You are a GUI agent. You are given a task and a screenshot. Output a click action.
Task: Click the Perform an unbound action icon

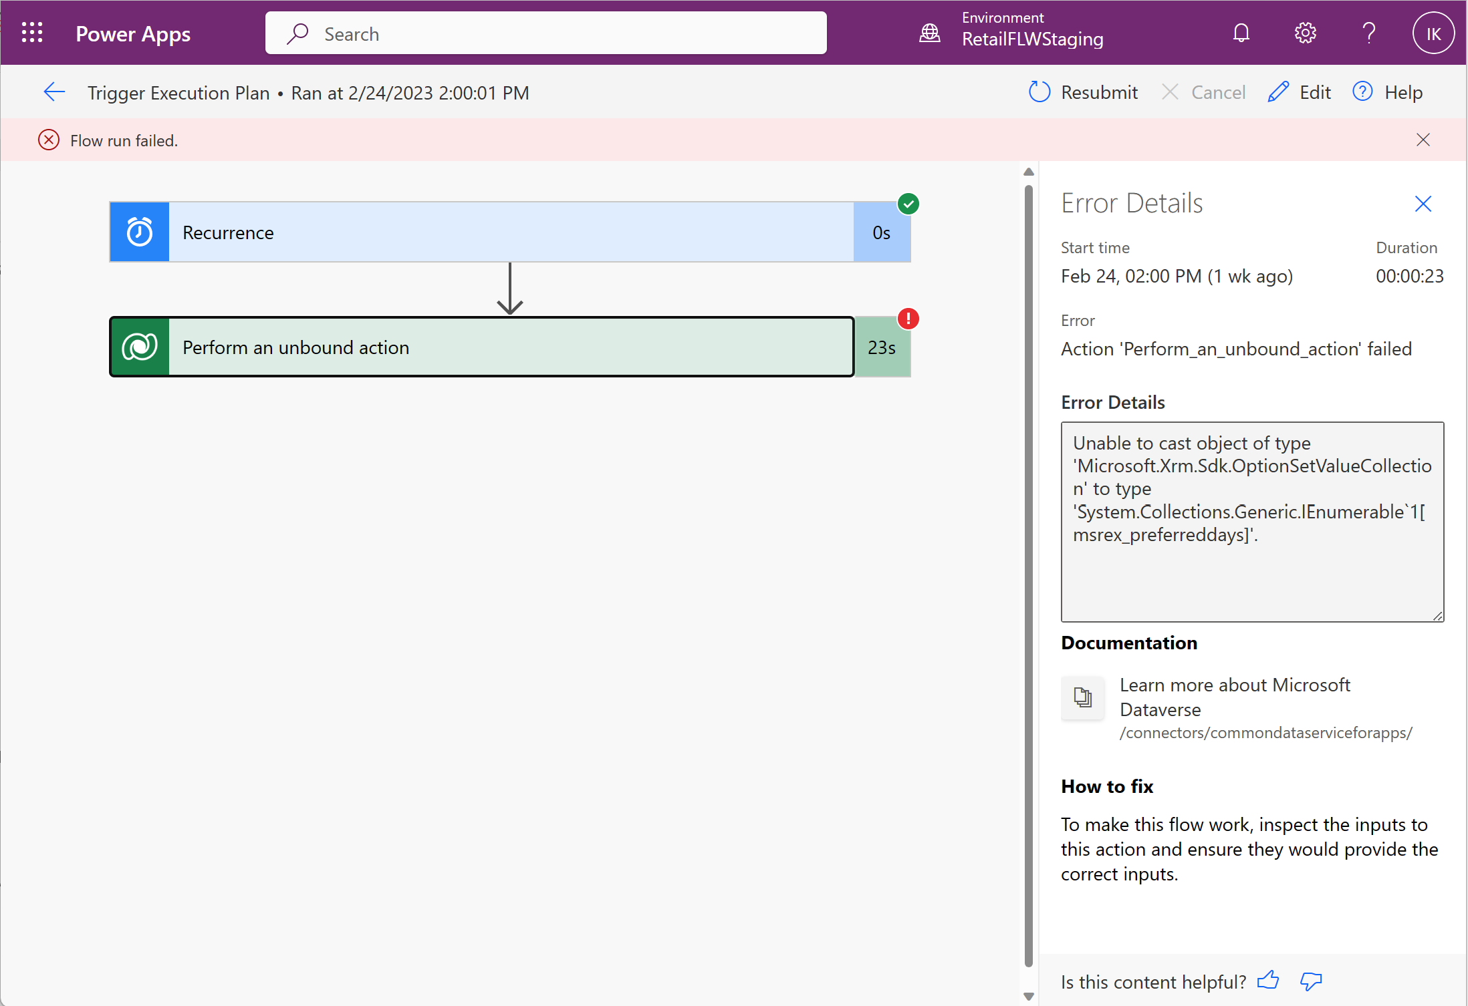[140, 347]
